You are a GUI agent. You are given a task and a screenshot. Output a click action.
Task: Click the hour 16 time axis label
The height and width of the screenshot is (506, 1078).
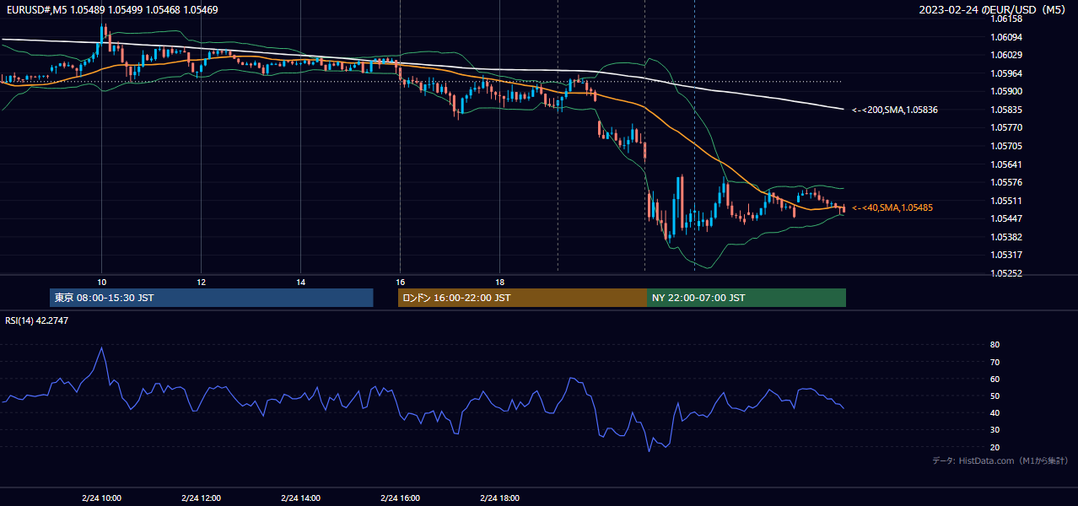[400, 282]
